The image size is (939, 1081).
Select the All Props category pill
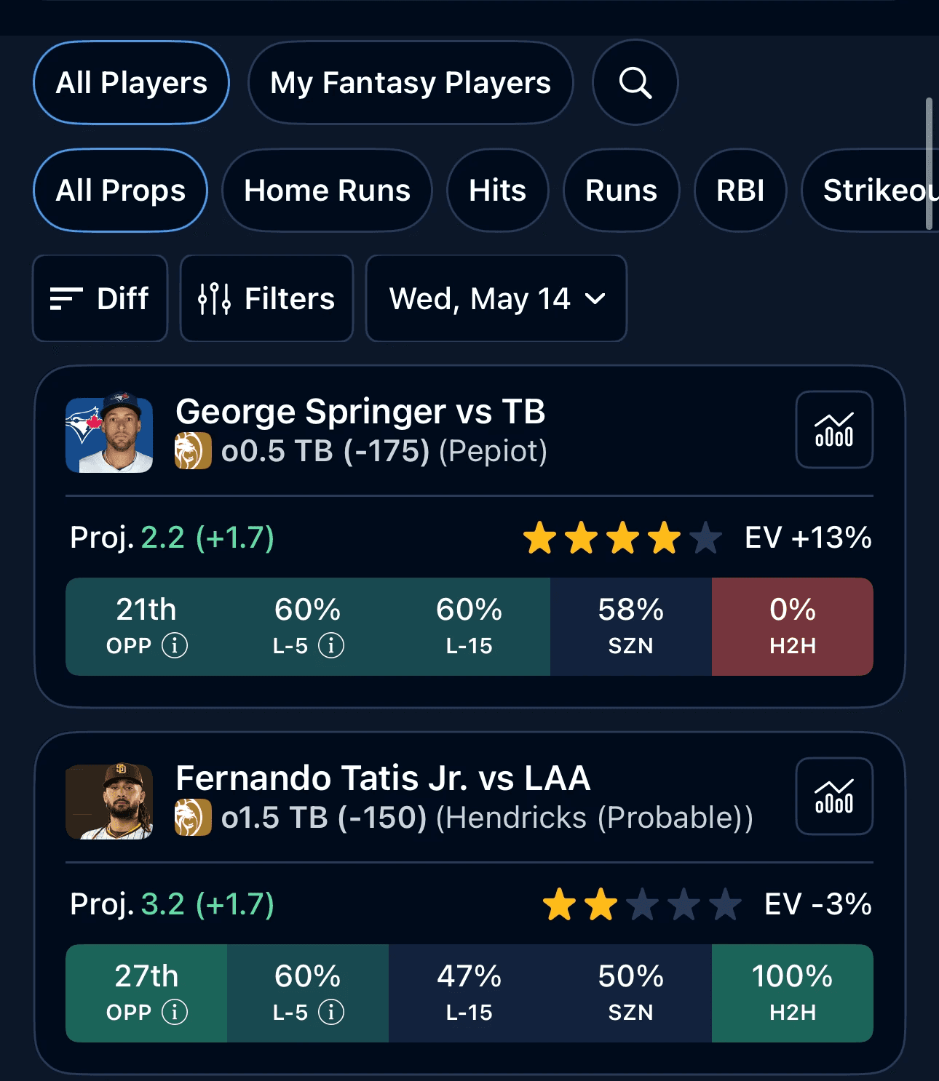pos(121,190)
